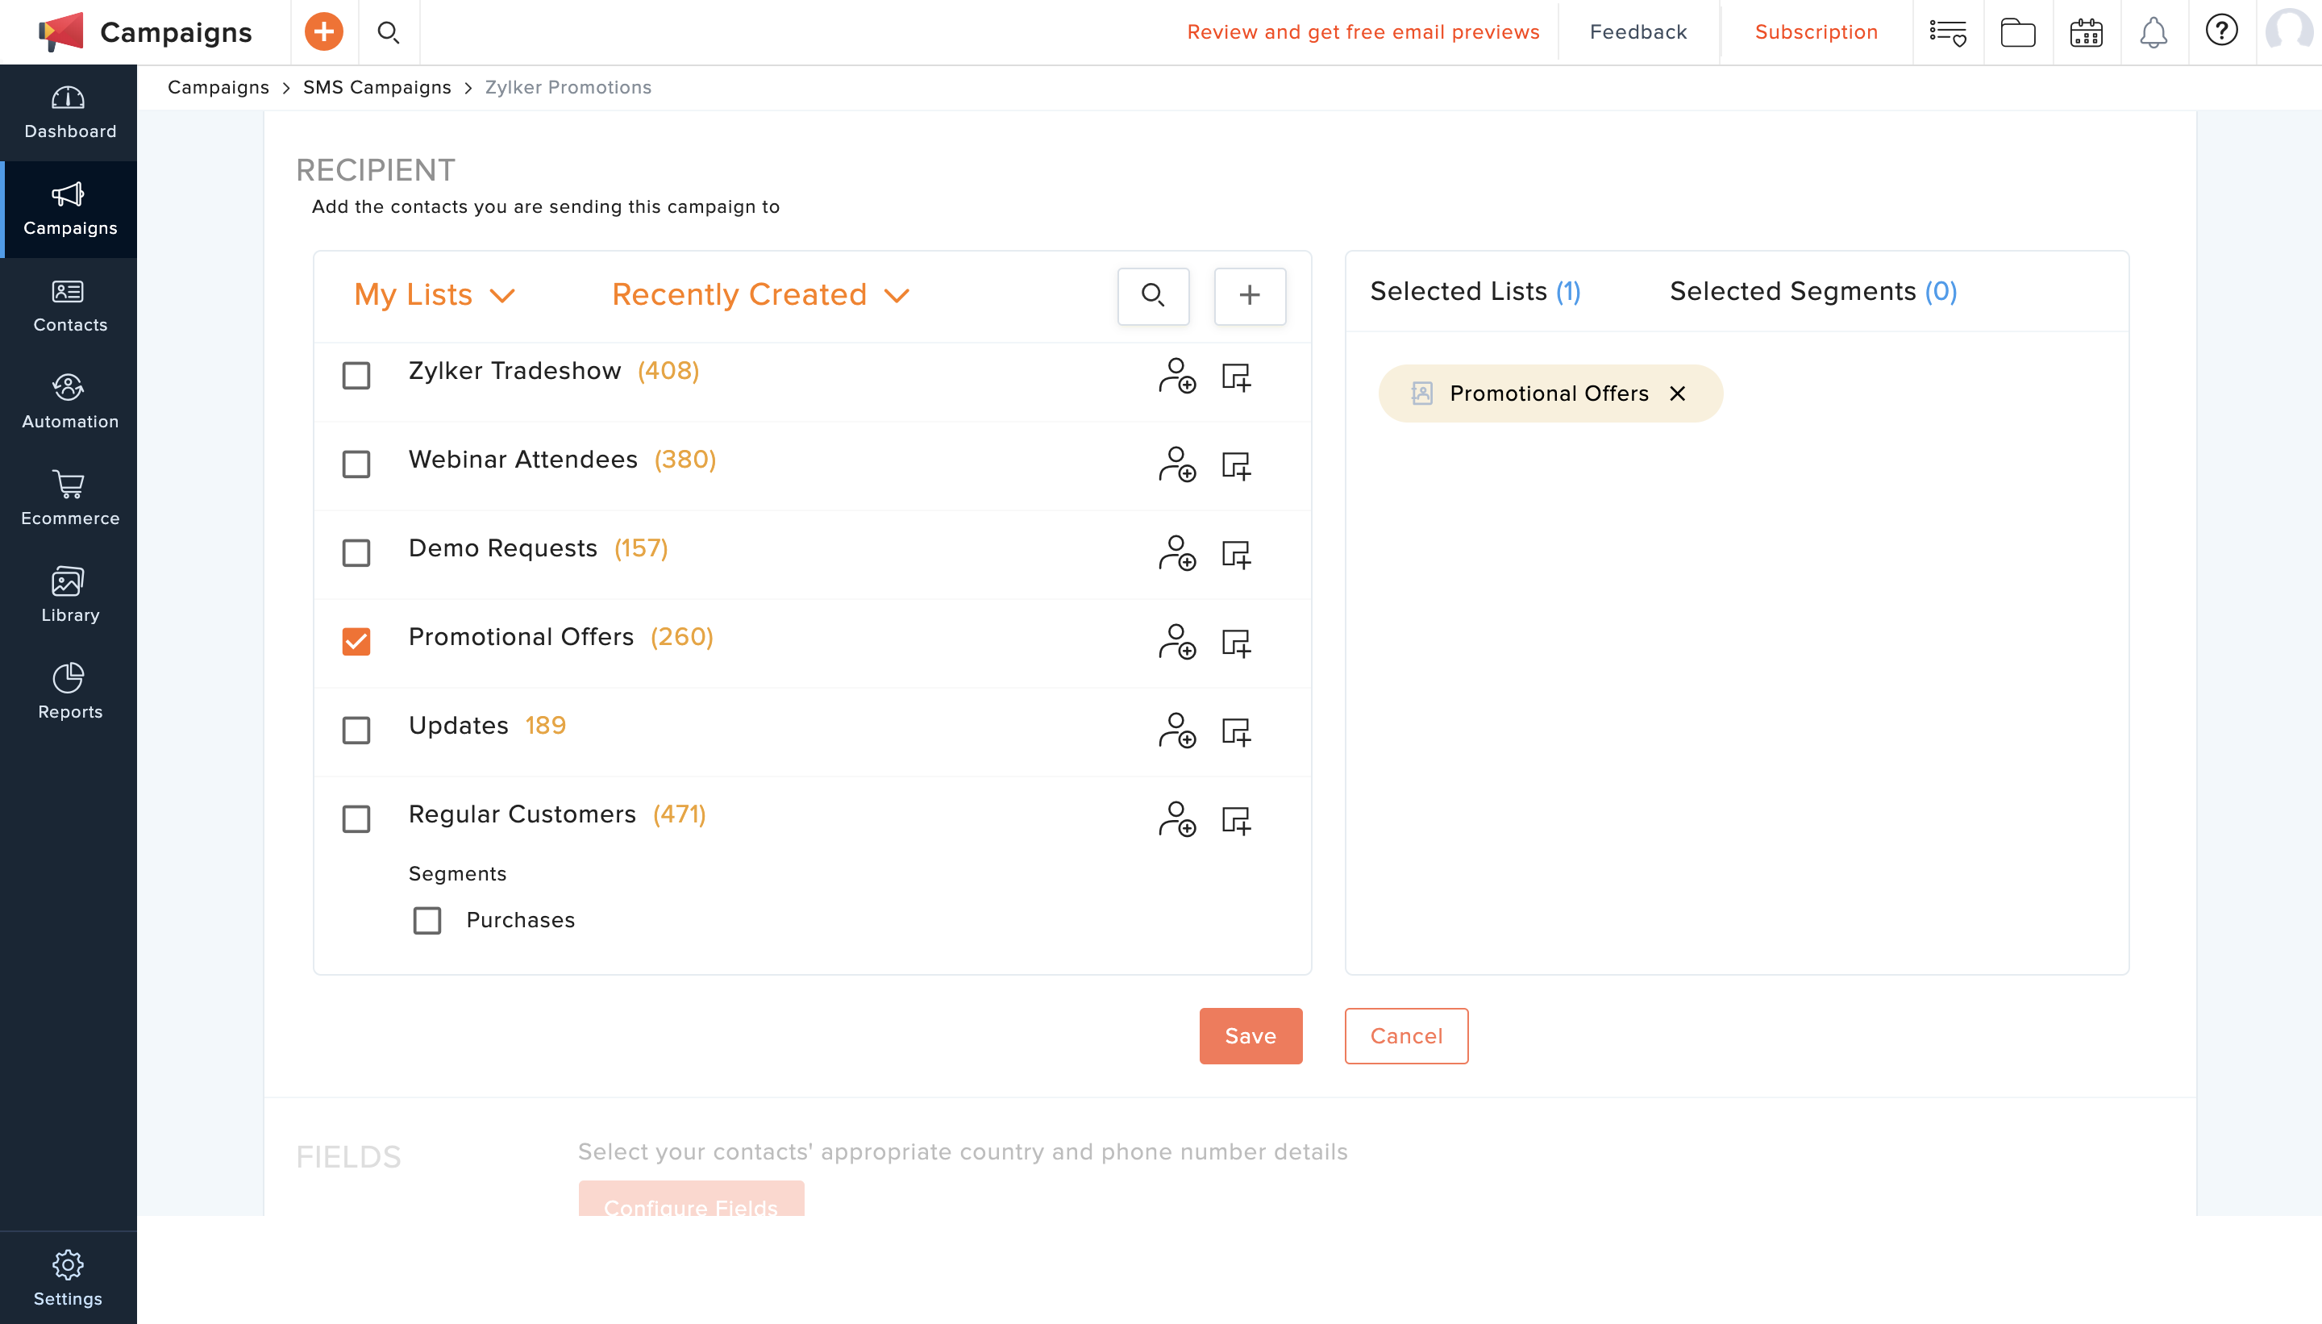Click Campaigns breadcrumb link
Screen dimensions: 2322x1324
[218, 87]
